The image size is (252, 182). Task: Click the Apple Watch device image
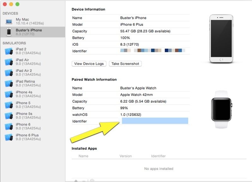(x=221, y=109)
